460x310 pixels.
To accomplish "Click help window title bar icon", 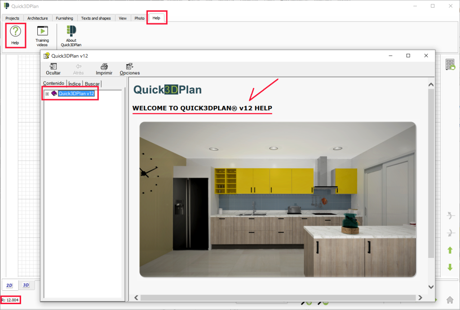I will pyautogui.click(x=46, y=56).
